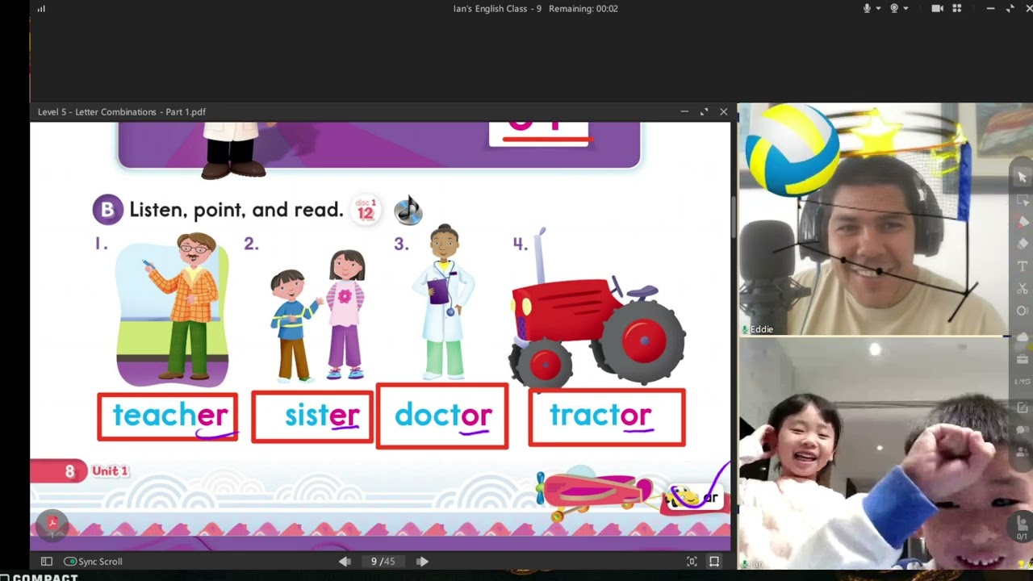Mute the microphone in the top bar
The image size is (1033, 581).
tap(867, 8)
